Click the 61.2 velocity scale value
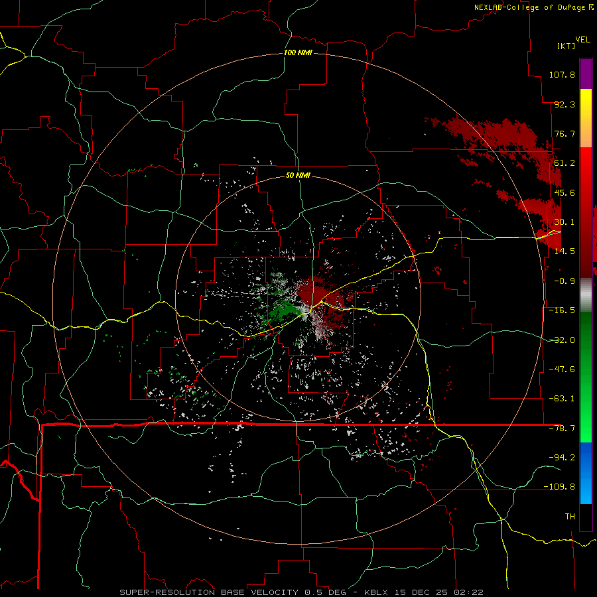This screenshot has height=597, width=597. click(564, 163)
